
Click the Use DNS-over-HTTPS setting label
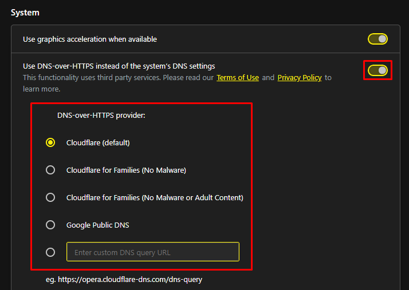pos(119,66)
